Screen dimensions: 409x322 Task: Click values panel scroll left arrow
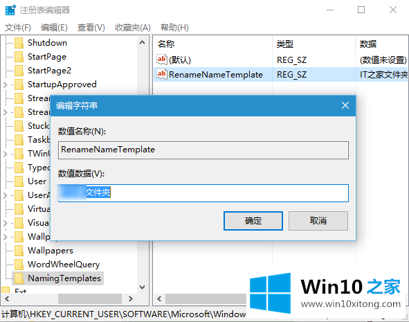[x=159, y=298]
